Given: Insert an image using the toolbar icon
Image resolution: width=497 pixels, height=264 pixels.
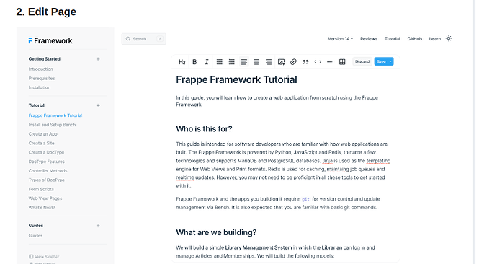Looking at the screenshot, I should [281, 62].
